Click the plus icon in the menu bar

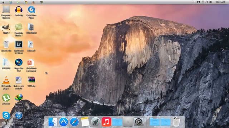[x=194, y=2]
